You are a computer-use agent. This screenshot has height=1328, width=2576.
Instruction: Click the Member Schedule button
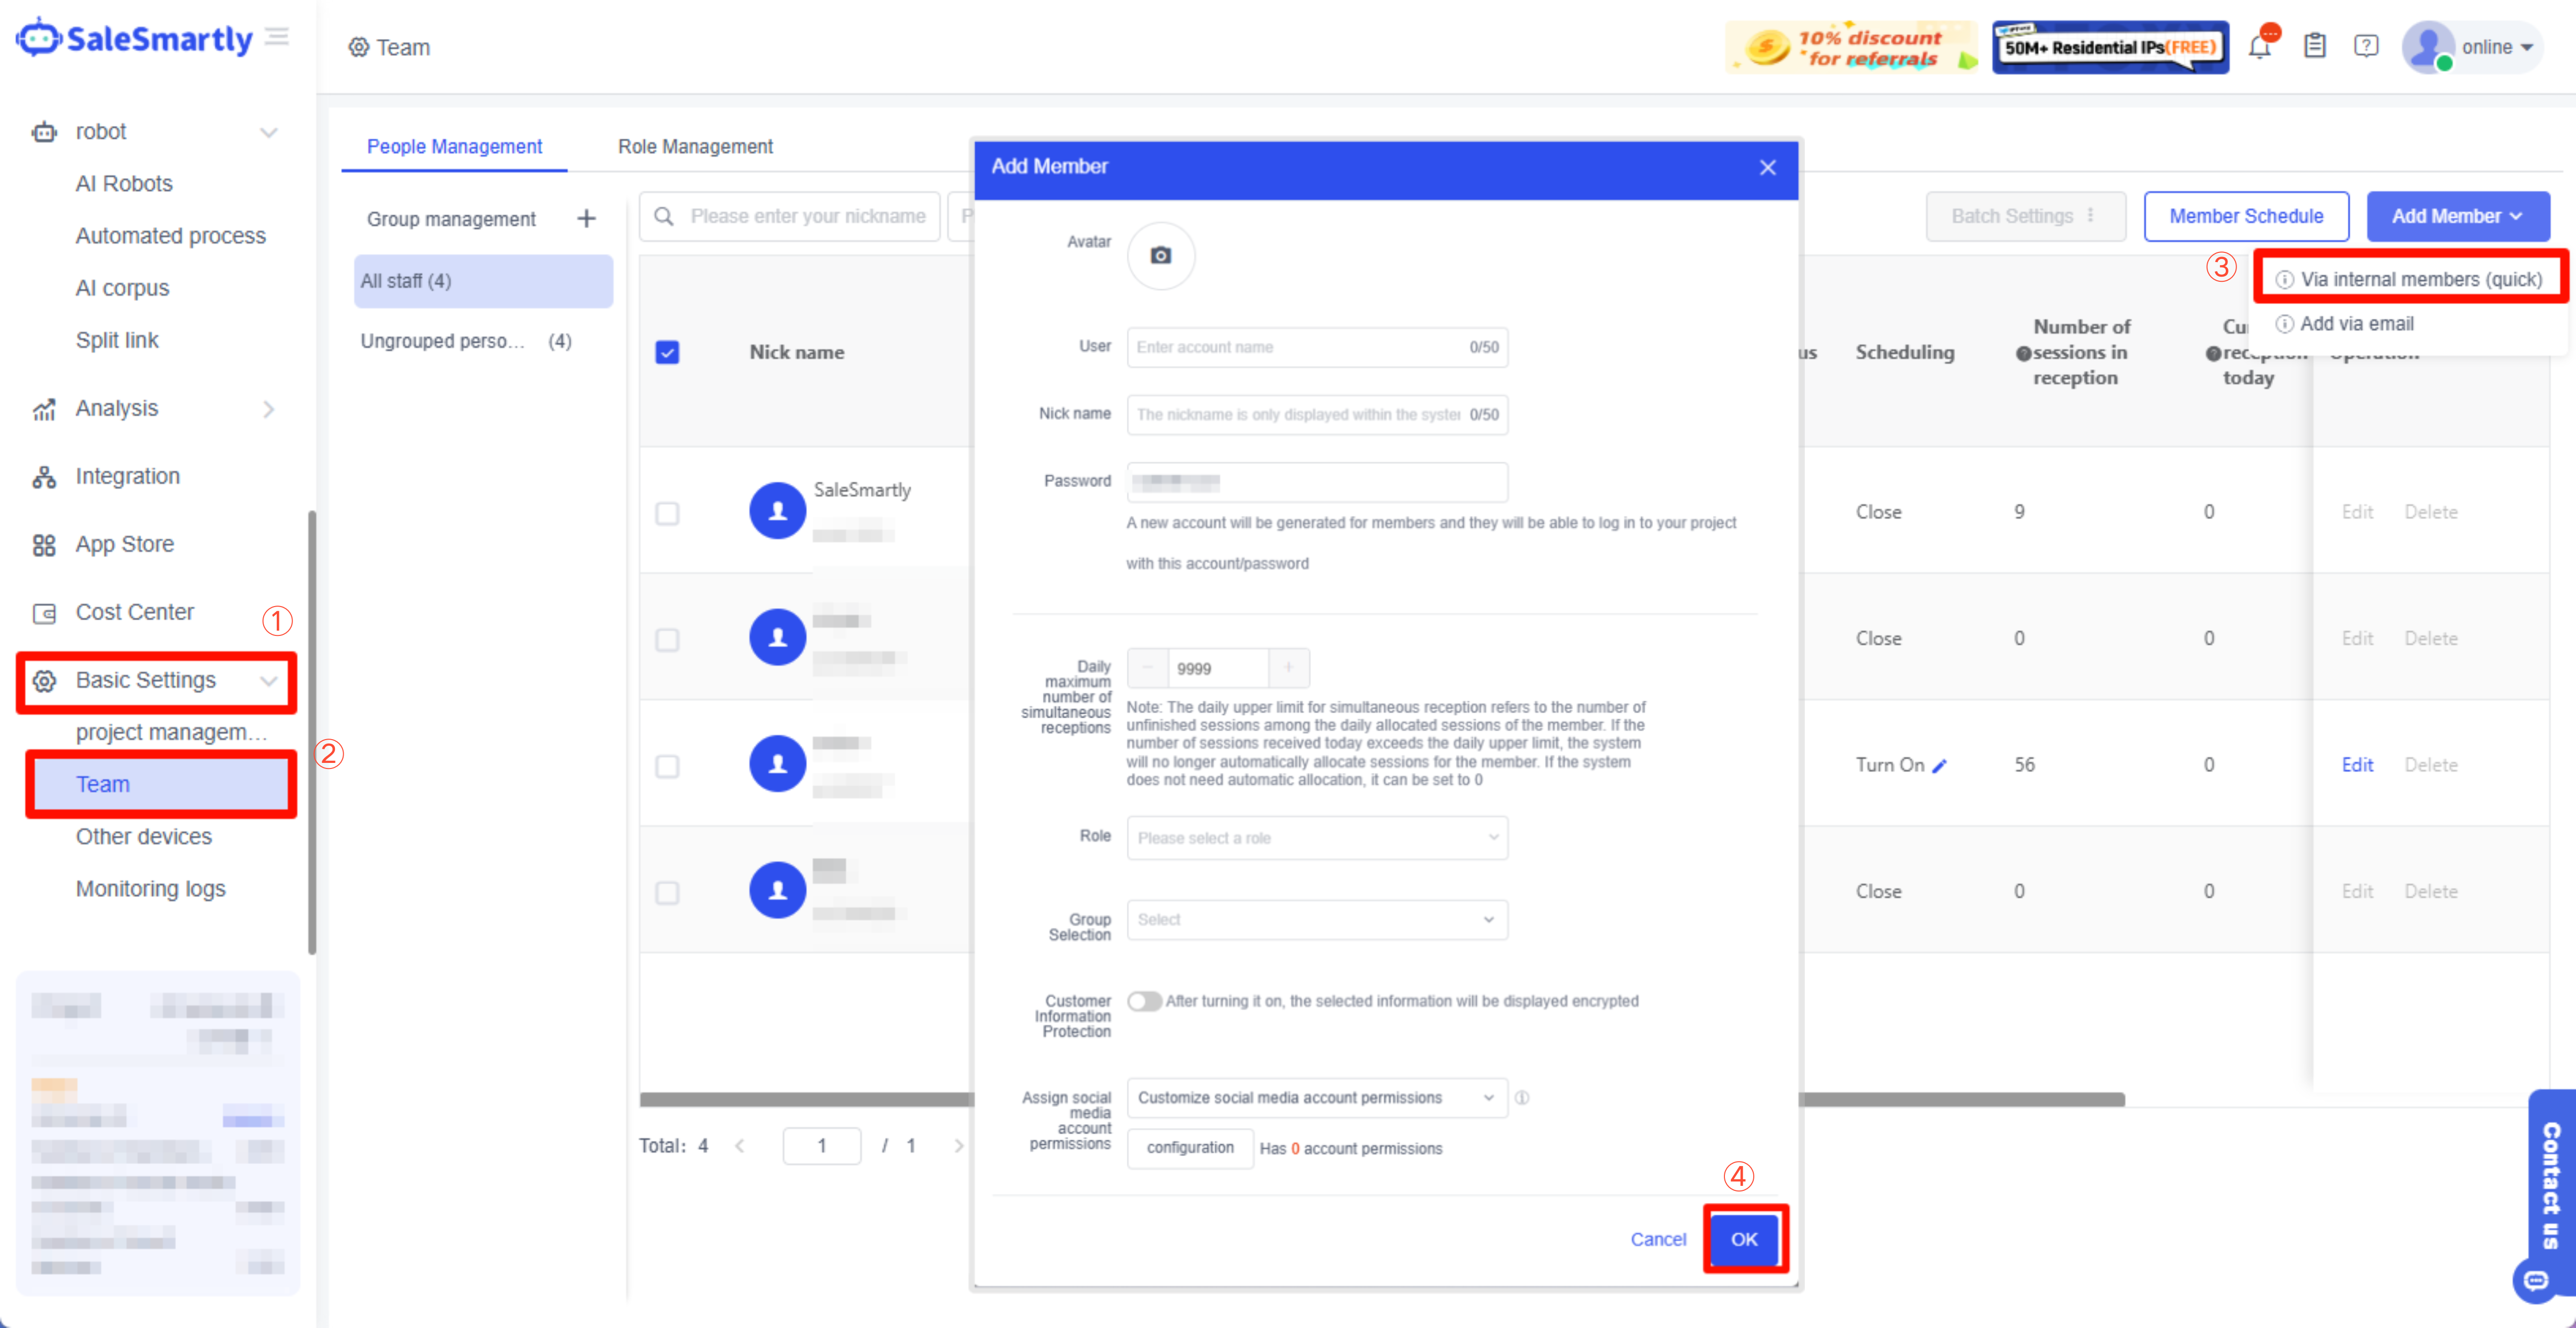pyautogui.click(x=2245, y=217)
